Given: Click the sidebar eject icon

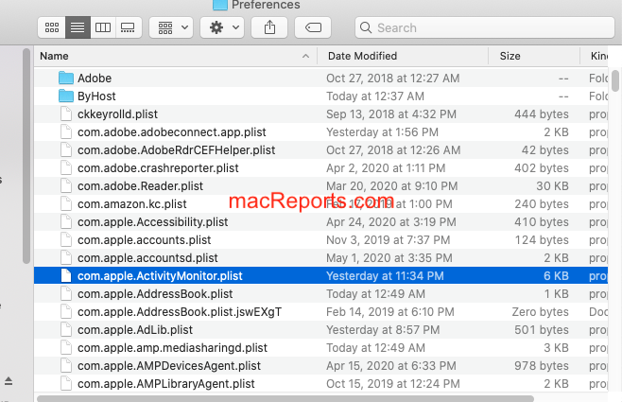Looking at the screenshot, I should (x=9, y=381).
